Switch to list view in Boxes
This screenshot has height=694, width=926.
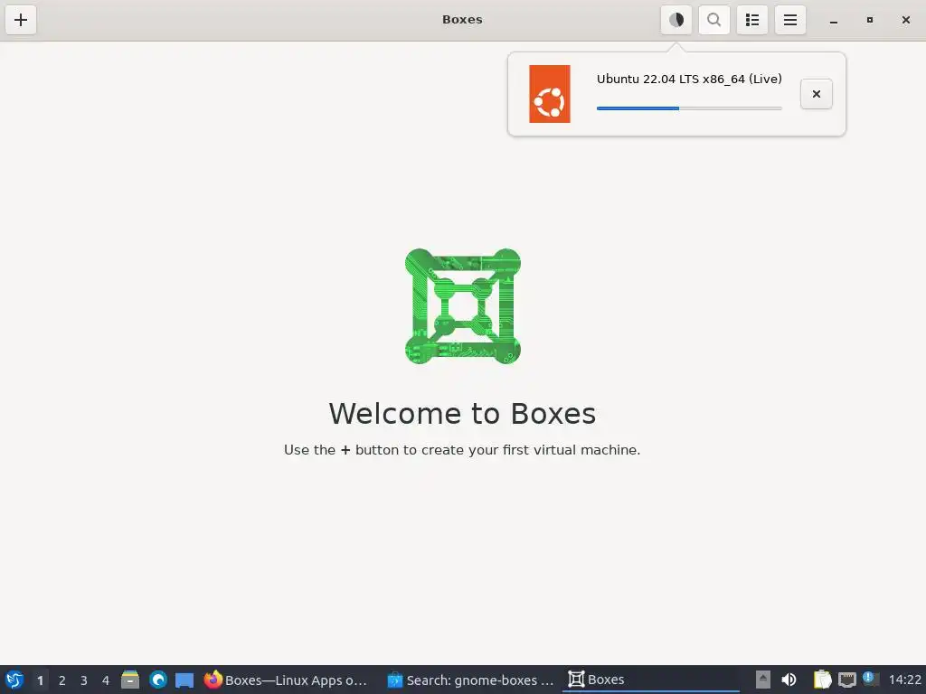(751, 20)
